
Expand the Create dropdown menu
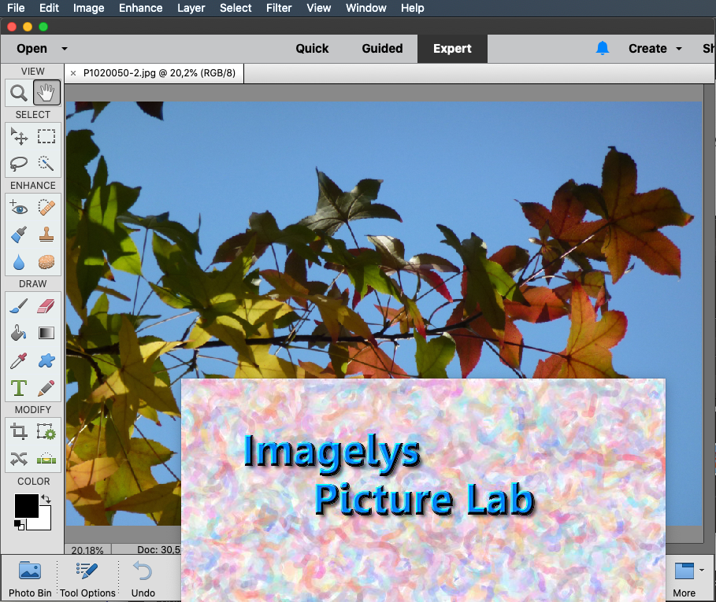point(679,49)
